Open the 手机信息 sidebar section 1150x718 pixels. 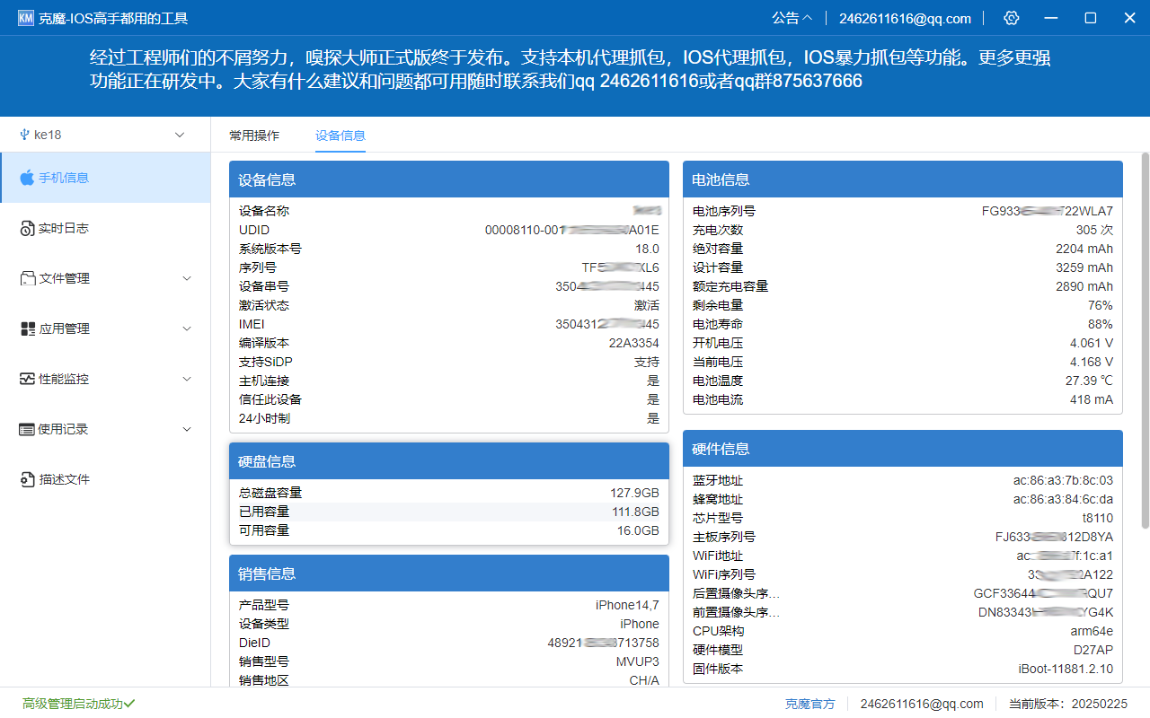[x=63, y=178]
